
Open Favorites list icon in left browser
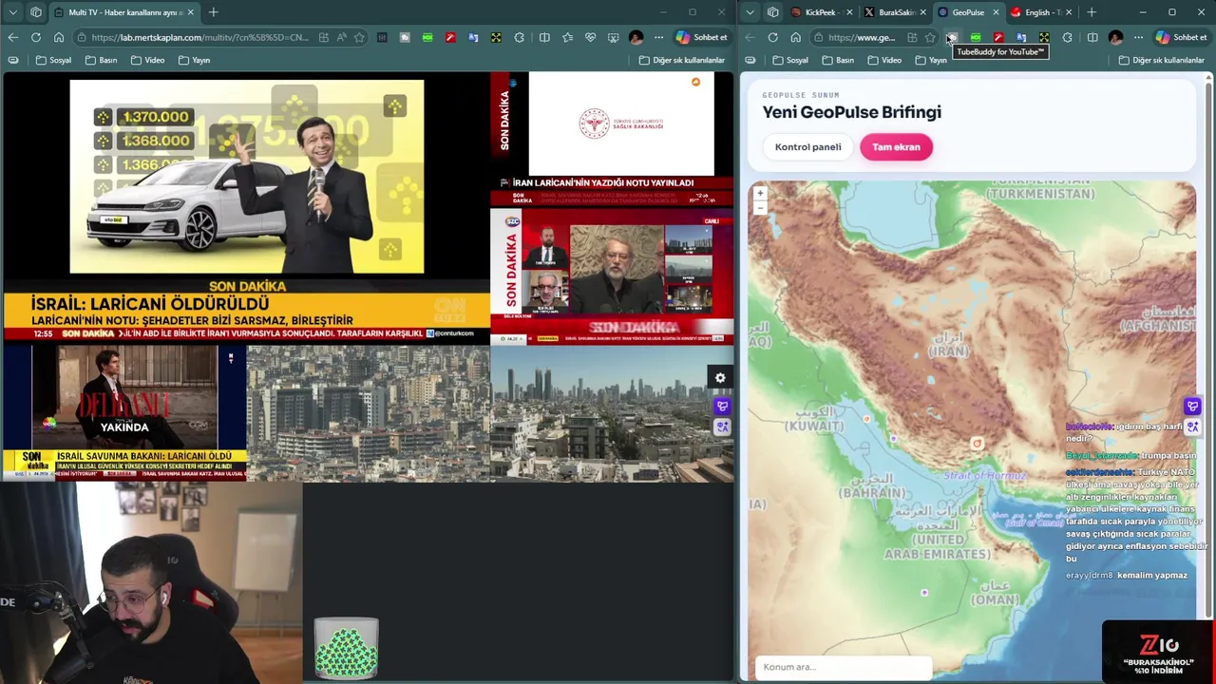tap(567, 37)
